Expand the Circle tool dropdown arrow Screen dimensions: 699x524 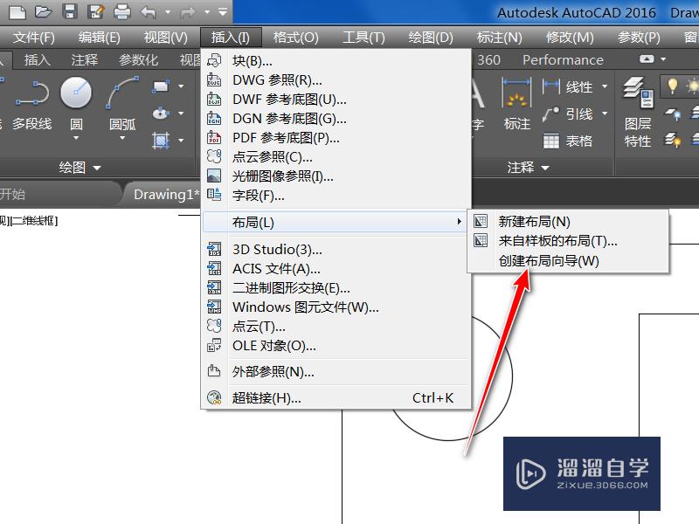pos(76,138)
